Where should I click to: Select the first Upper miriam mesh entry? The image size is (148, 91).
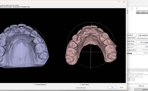point(142,11)
